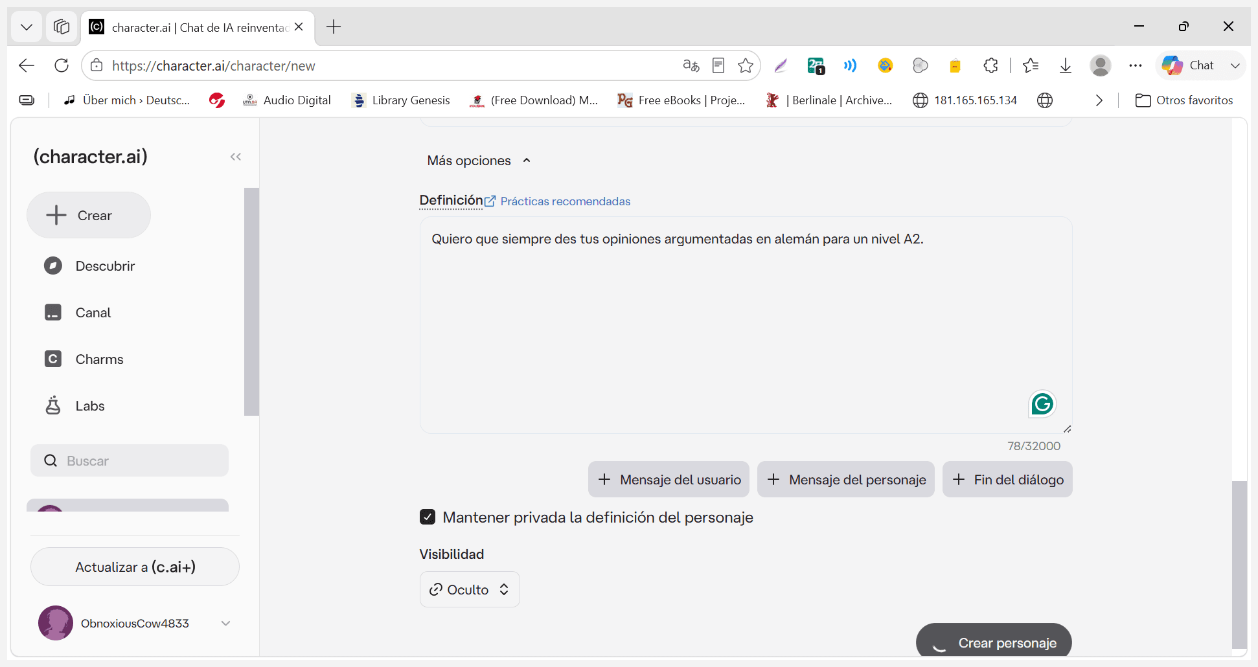Image resolution: width=1258 pixels, height=667 pixels.
Task: Click the translate page icon
Action: pyautogui.click(x=691, y=65)
